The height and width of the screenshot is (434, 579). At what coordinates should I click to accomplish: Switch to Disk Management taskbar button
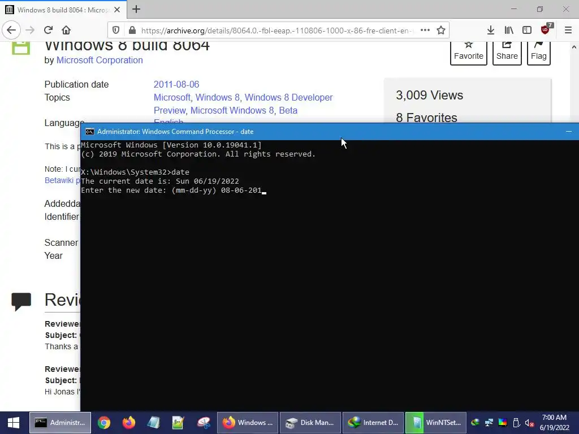point(310,423)
